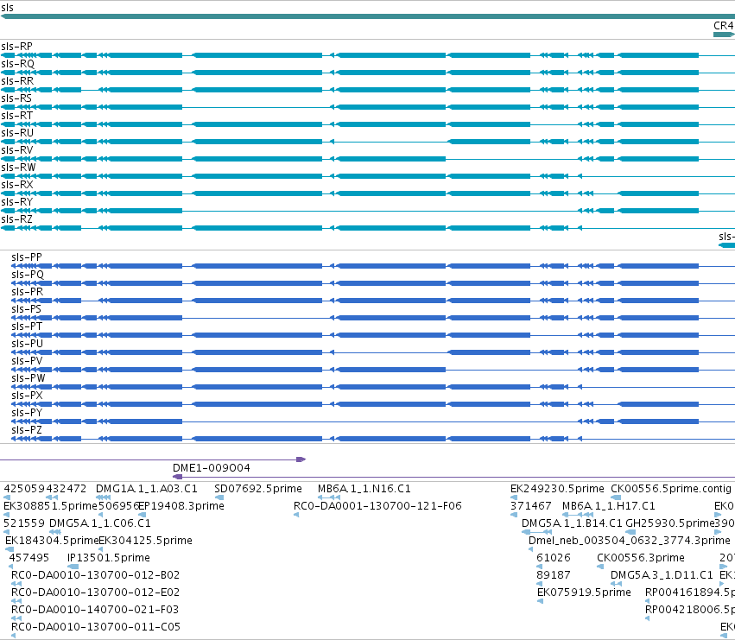The width and height of the screenshot is (735, 640).
Task: Select EST label EK304125.5prime
Action: (x=146, y=540)
